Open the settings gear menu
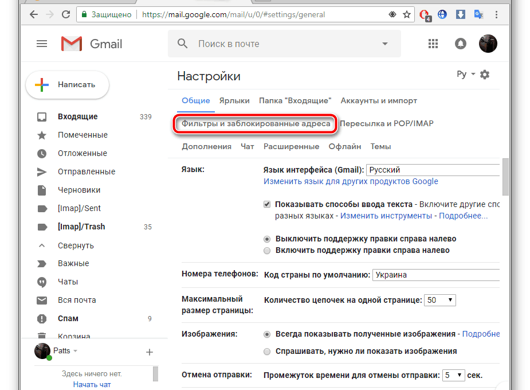The image size is (530, 390). point(485,75)
